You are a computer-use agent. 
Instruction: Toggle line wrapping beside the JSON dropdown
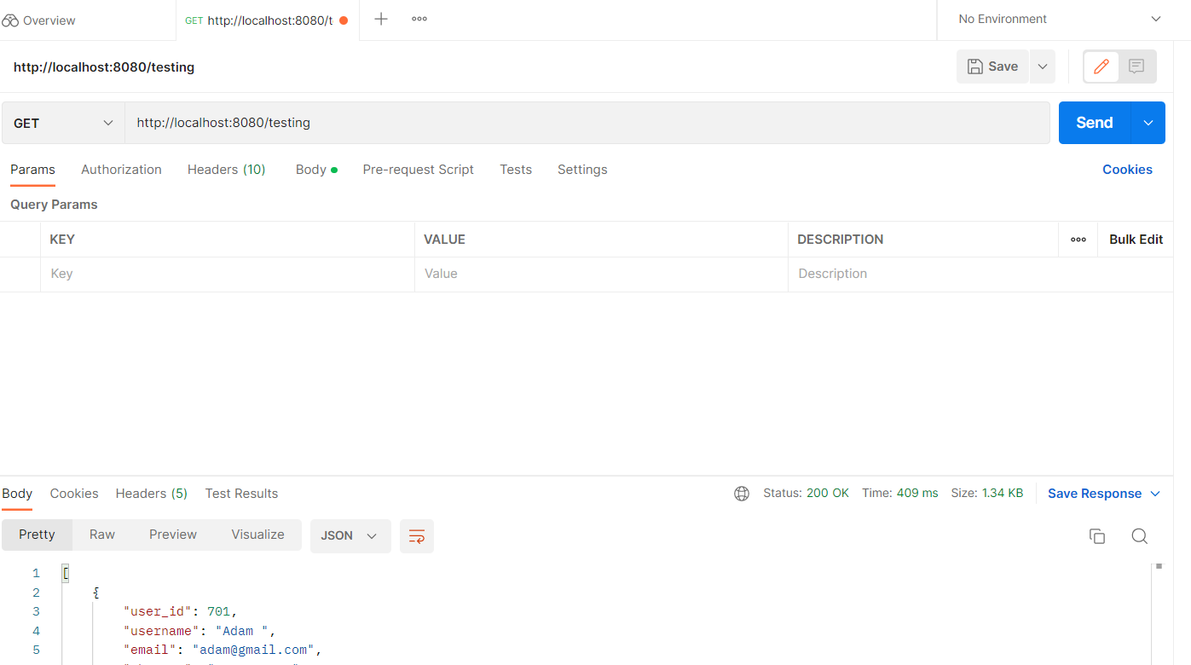tap(416, 536)
